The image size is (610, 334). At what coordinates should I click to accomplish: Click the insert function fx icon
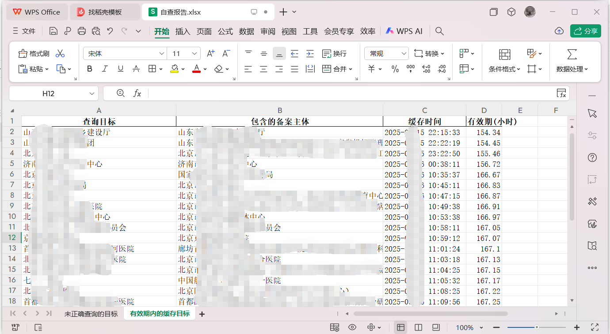tap(137, 93)
